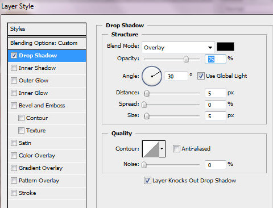The height and width of the screenshot is (208, 273).
Task: Expand the Contour picker dropdown arrow
Action: 162,149
